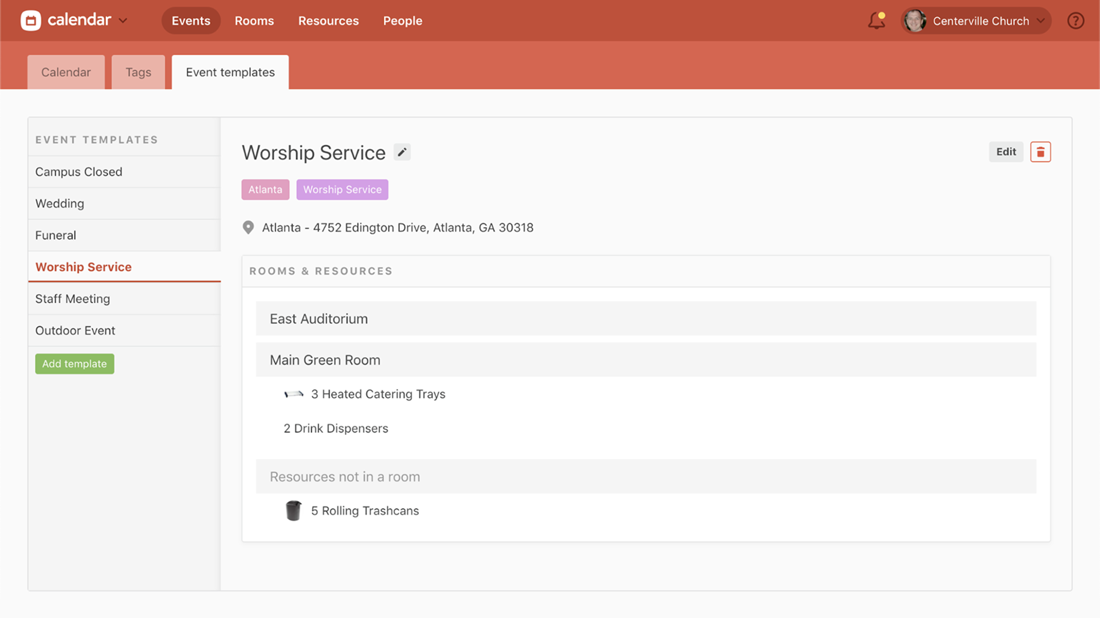Click the pencil to rename Worship Service

click(x=402, y=152)
